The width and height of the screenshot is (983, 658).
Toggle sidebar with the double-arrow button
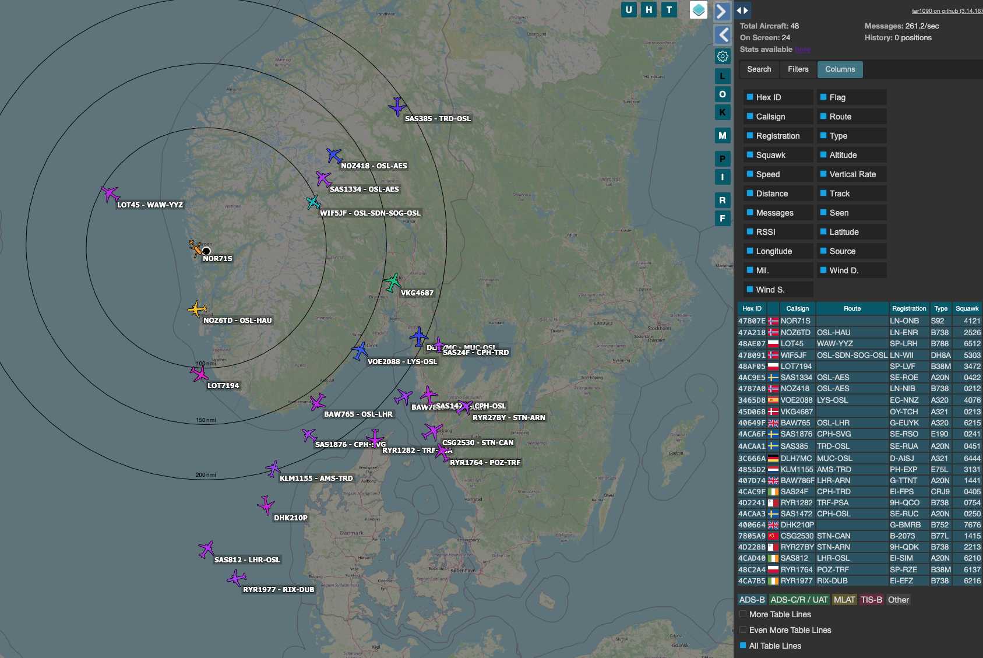point(742,10)
